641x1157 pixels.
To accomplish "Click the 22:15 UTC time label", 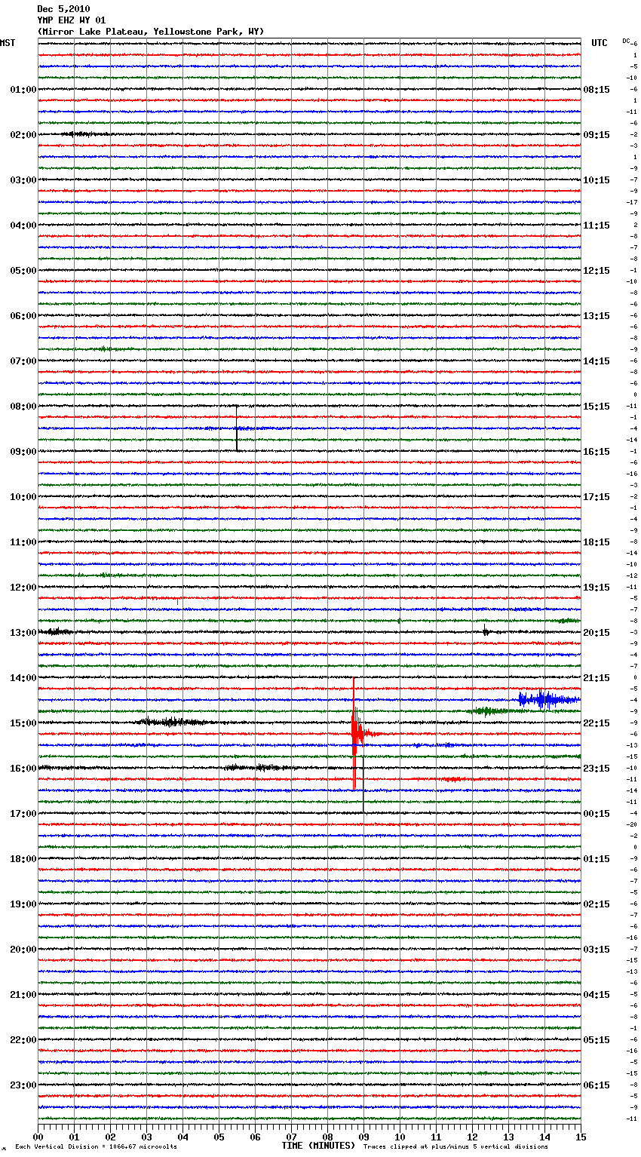I will pyautogui.click(x=597, y=723).
